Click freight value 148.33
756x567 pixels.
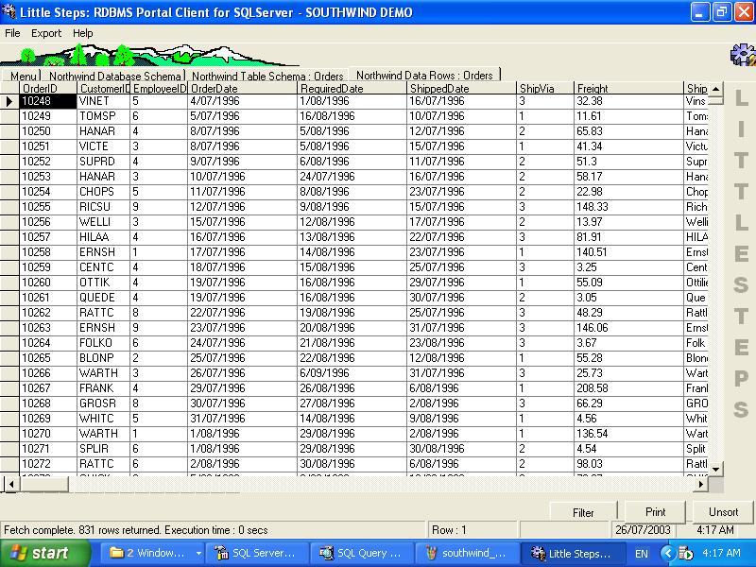point(628,207)
